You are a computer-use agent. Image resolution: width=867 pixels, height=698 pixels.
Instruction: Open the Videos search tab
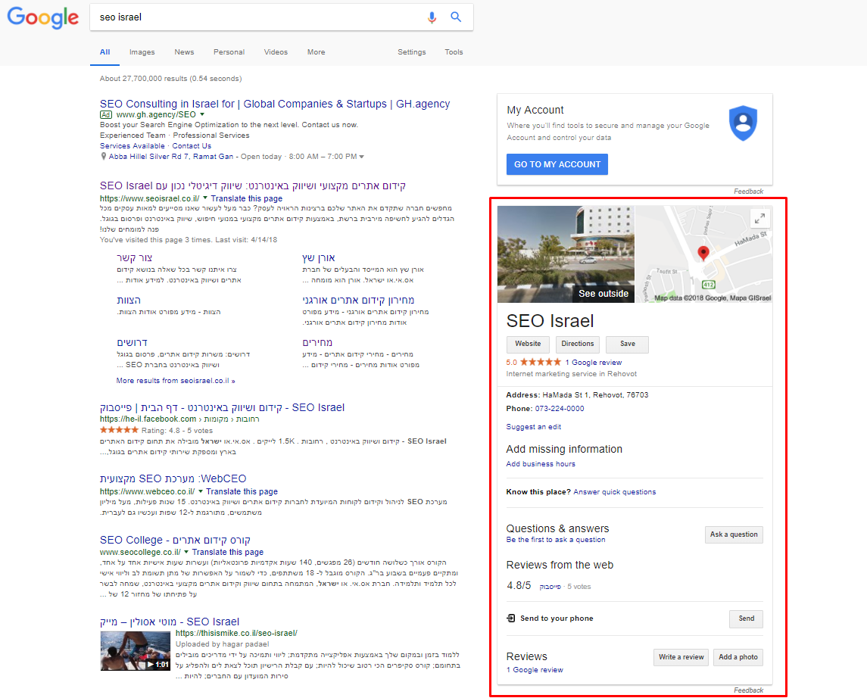pyautogui.click(x=276, y=52)
